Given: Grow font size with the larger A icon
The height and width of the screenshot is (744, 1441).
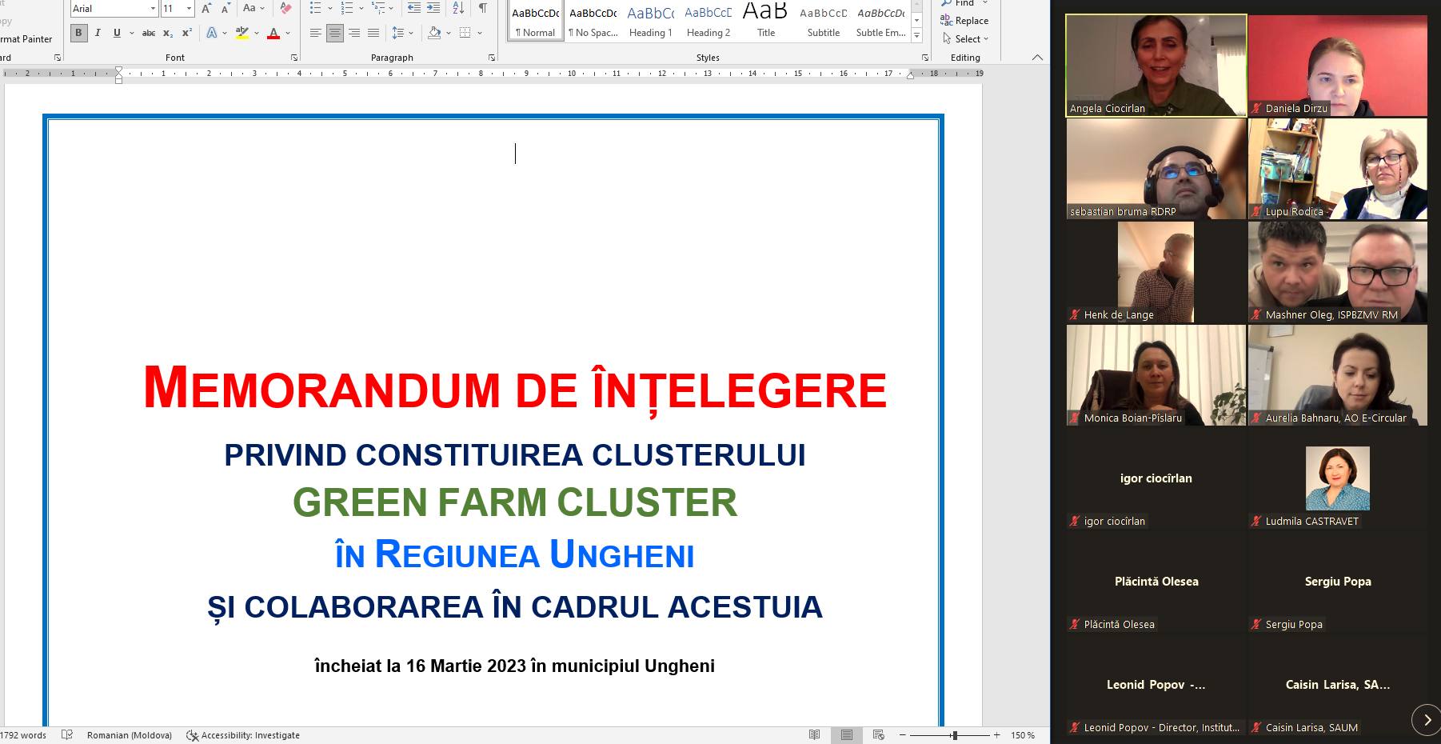Looking at the screenshot, I should pyautogui.click(x=206, y=9).
